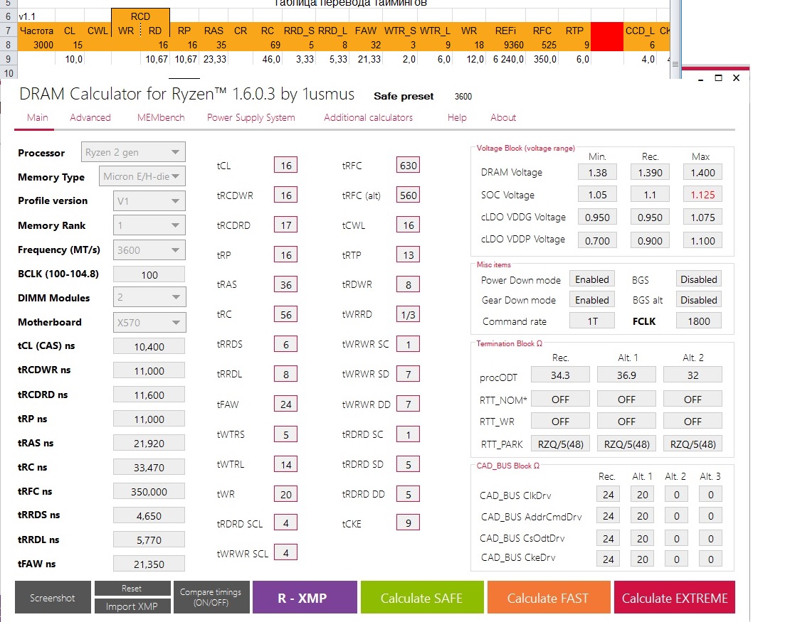Select the tRFC (alt) value box showing 560
The height and width of the screenshot is (622, 790).
408,195
